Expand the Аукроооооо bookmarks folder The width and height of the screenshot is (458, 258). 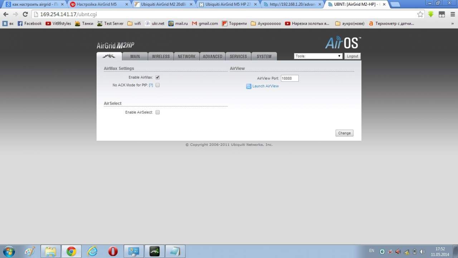(x=266, y=24)
